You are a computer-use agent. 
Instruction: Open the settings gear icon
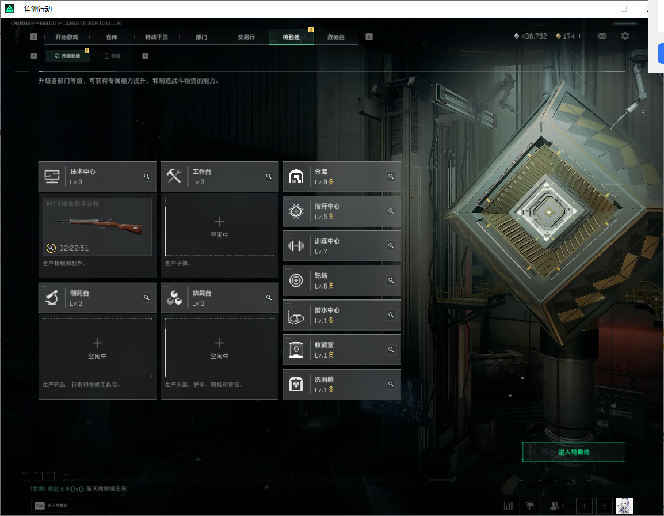pyautogui.click(x=625, y=36)
